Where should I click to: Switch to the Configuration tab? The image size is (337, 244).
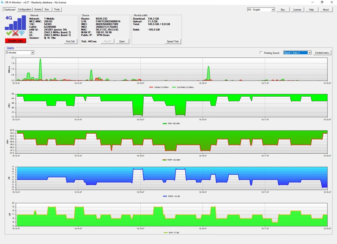pyautogui.click(x=25, y=10)
